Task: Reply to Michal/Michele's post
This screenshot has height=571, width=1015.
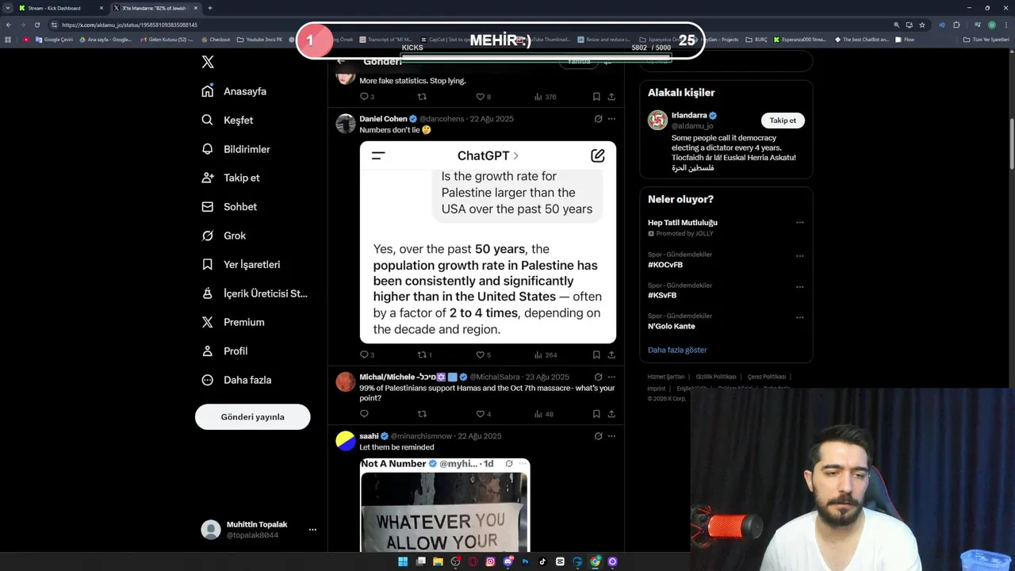Action: [365, 414]
